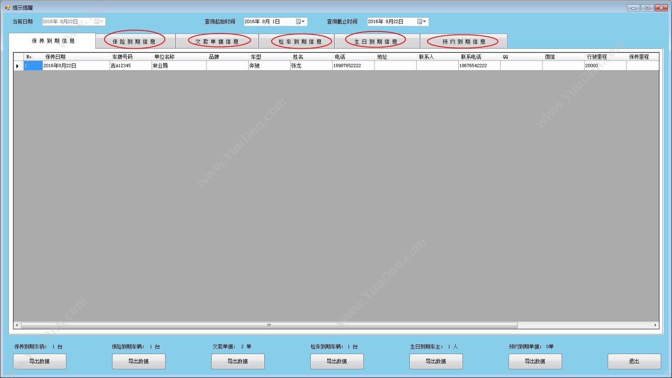Minimize the 提示提醒 window
This screenshot has height=378, width=672.
[633, 8]
